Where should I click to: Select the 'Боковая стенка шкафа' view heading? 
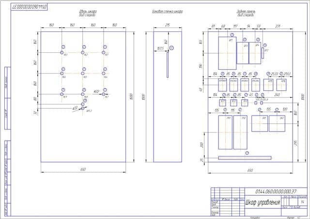[167, 12]
